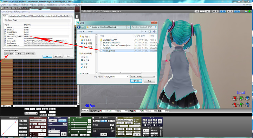
Task: Click the volume slider in playback panel
Action: (x=161, y=133)
